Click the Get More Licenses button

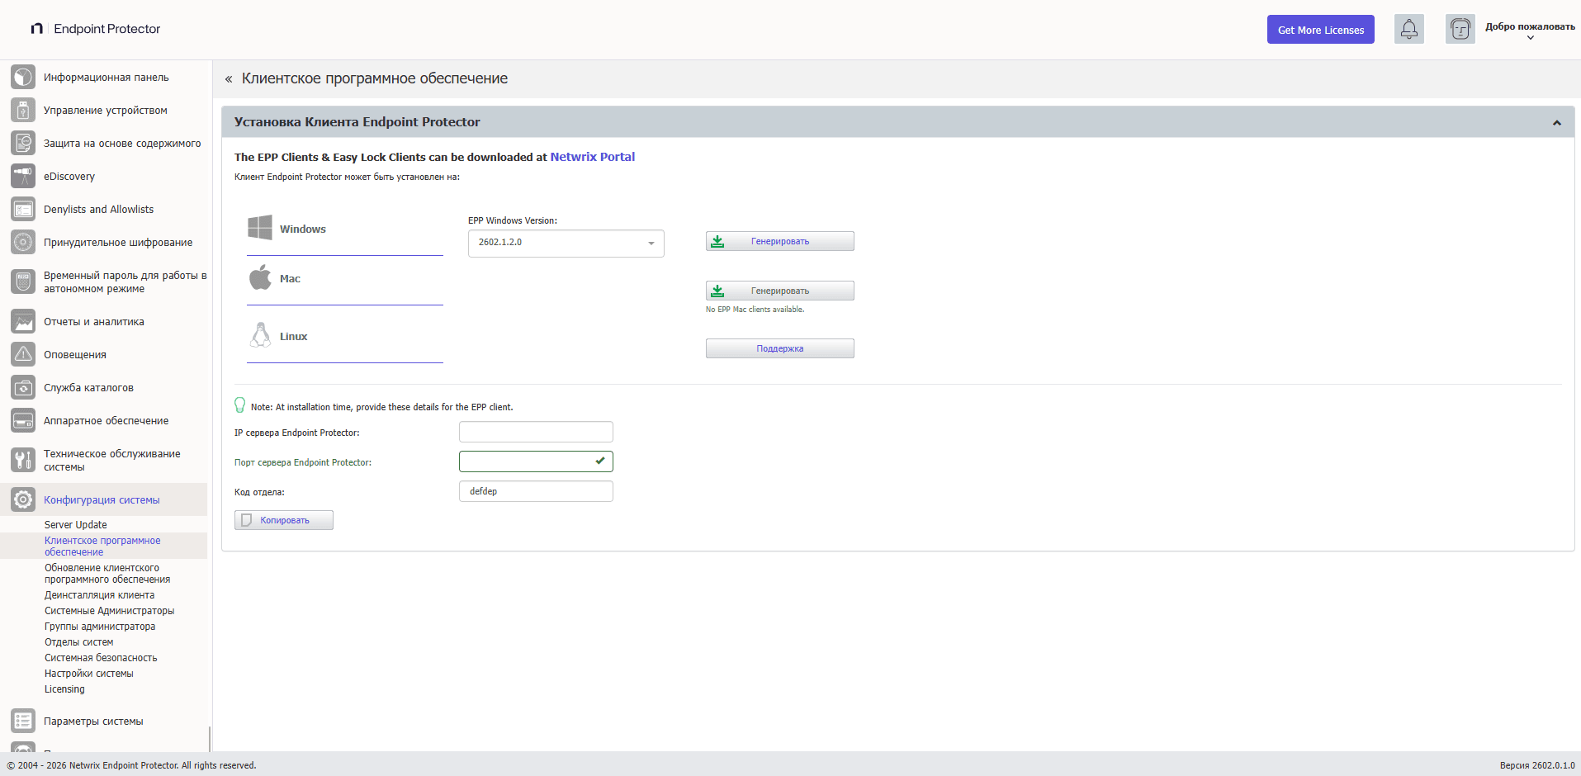[x=1320, y=30]
